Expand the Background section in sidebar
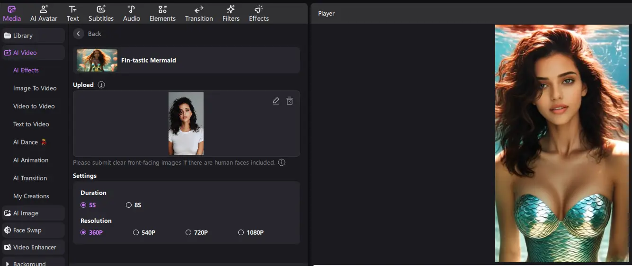Screen dimensions: 632x266 click(x=29, y=263)
